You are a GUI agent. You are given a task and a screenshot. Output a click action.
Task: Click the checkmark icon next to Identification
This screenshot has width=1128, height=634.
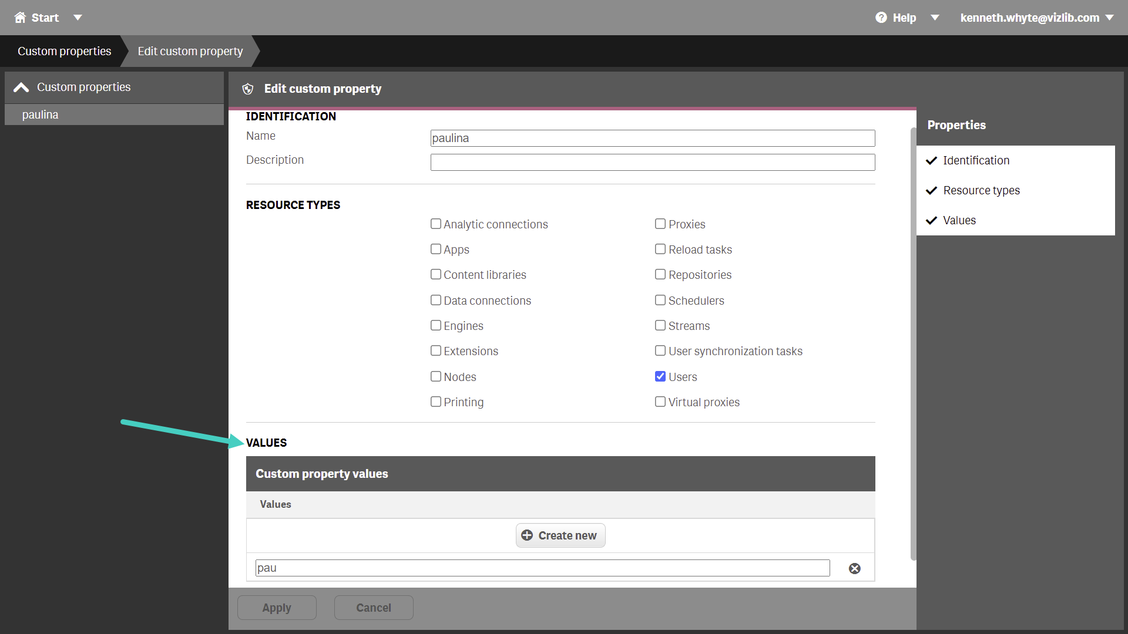click(931, 161)
